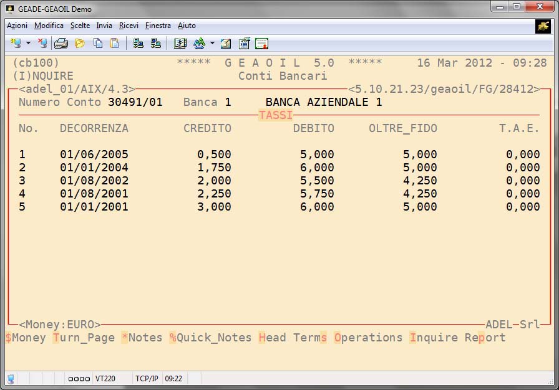This screenshot has height=390, width=559.
Task: Open the Finestra menu
Action: tap(158, 26)
